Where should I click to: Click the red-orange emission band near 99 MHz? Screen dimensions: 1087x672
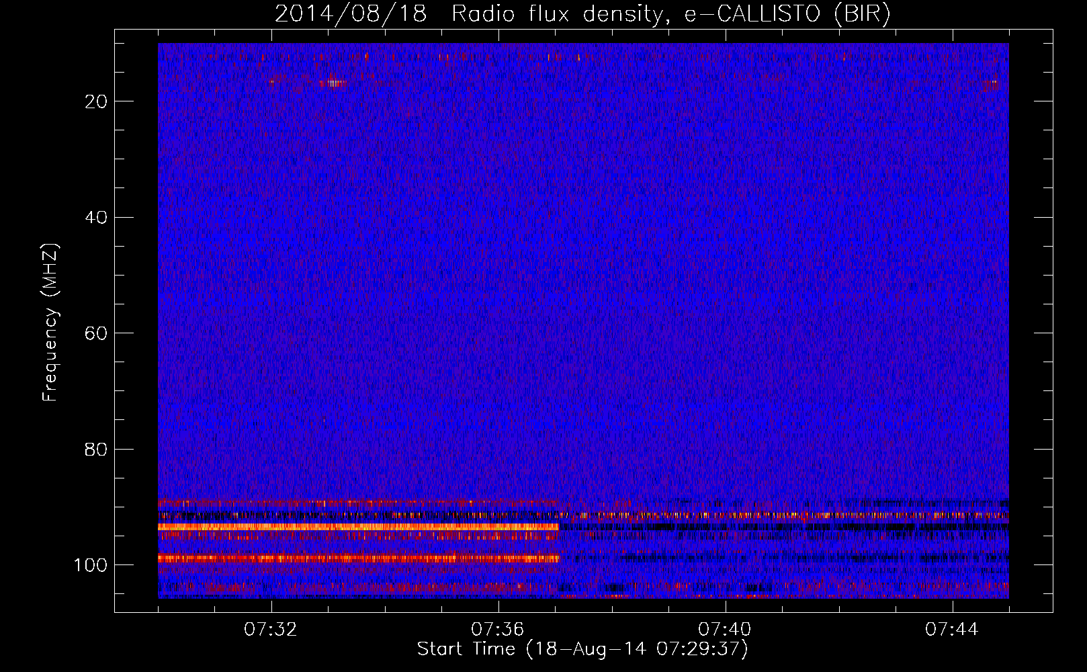[358, 558]
